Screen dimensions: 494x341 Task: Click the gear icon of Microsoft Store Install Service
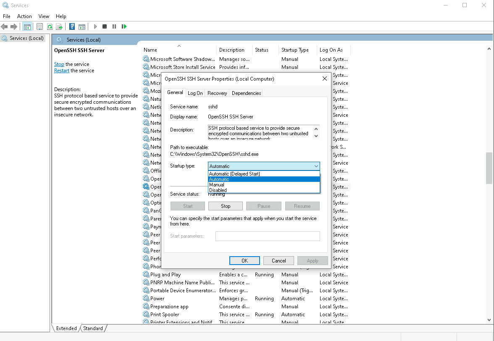coord(146,67)
